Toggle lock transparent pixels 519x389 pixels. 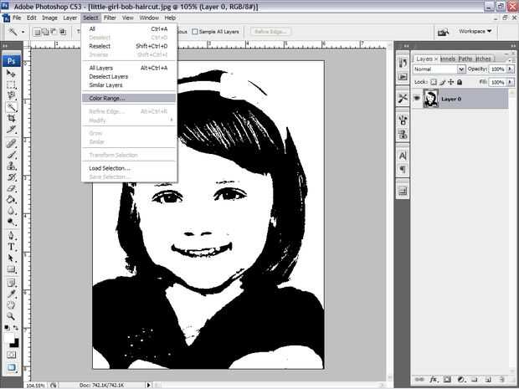(434, 82)
